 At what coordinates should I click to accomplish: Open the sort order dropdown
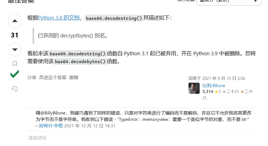click(x=229, y=2)
